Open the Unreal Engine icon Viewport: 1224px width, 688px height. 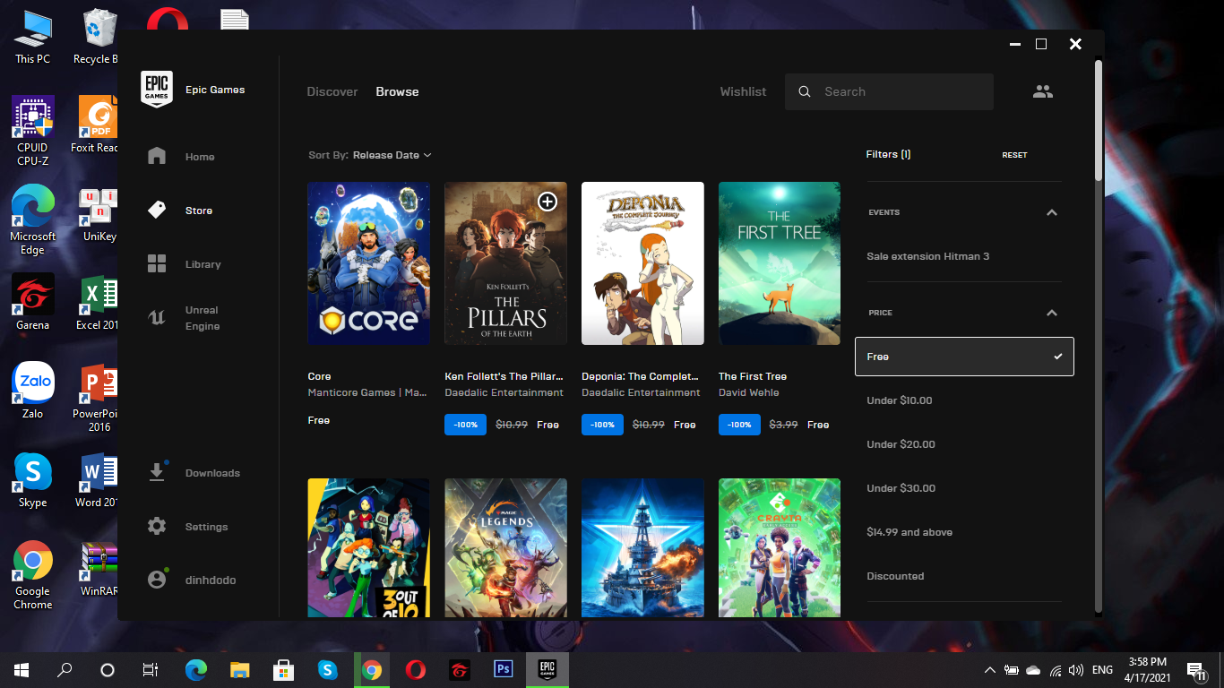click(x=157, y=317)
